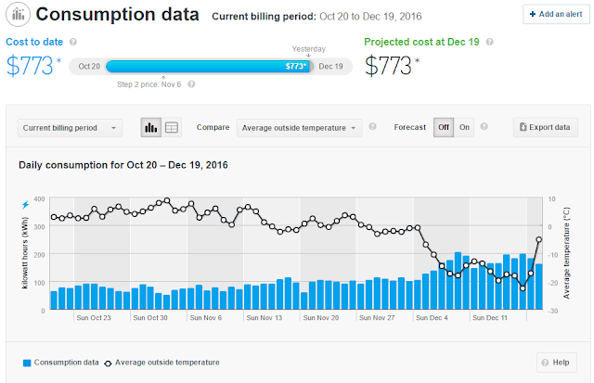This screenshot has height=383, width=594.
Task: Open the Current billing period dropdown
Action: 70,128
